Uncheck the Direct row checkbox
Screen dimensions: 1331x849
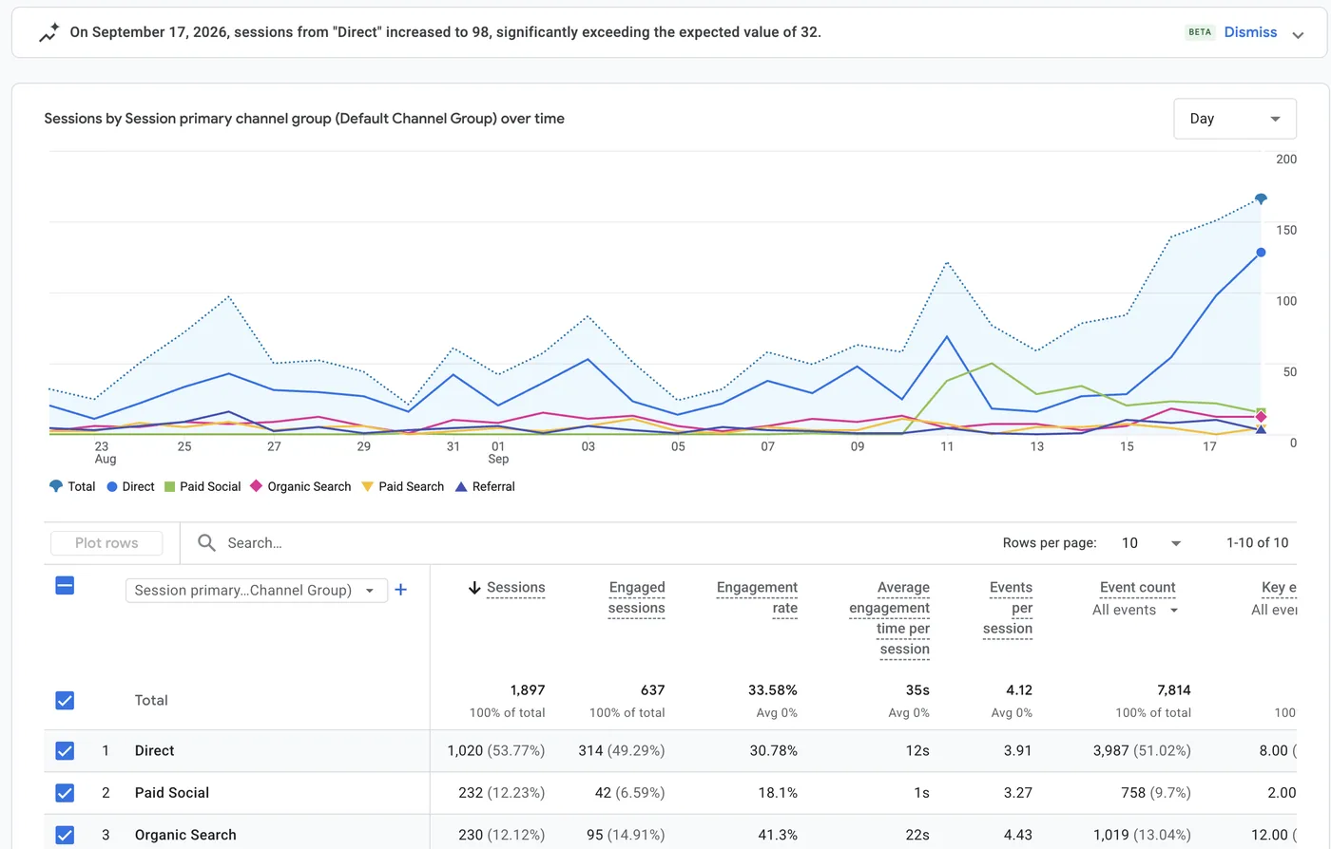pyautogui.click(x=65, y=751)
